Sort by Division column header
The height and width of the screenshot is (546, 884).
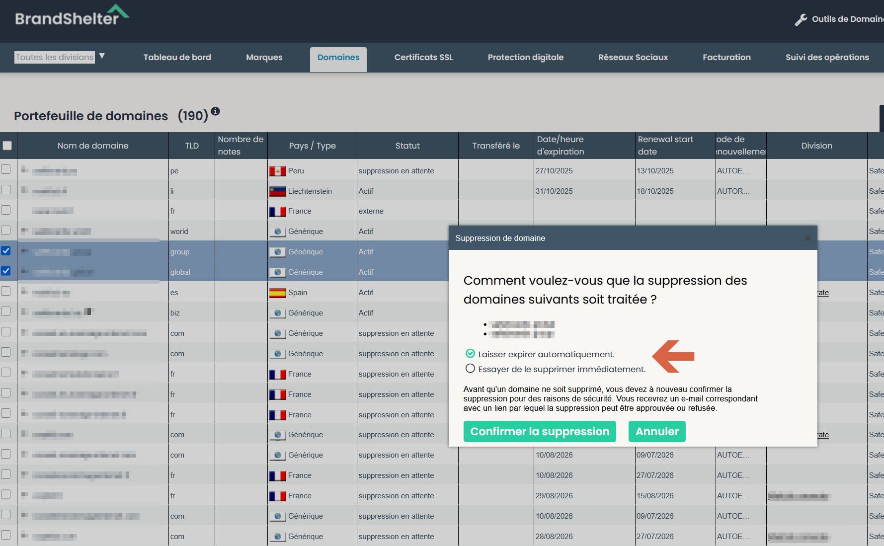816,146
